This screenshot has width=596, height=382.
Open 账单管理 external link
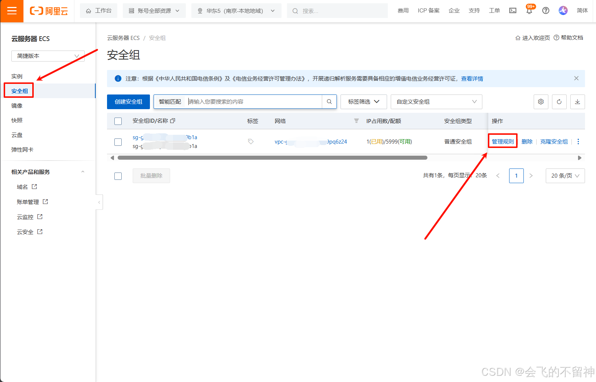tap(32, 202)
